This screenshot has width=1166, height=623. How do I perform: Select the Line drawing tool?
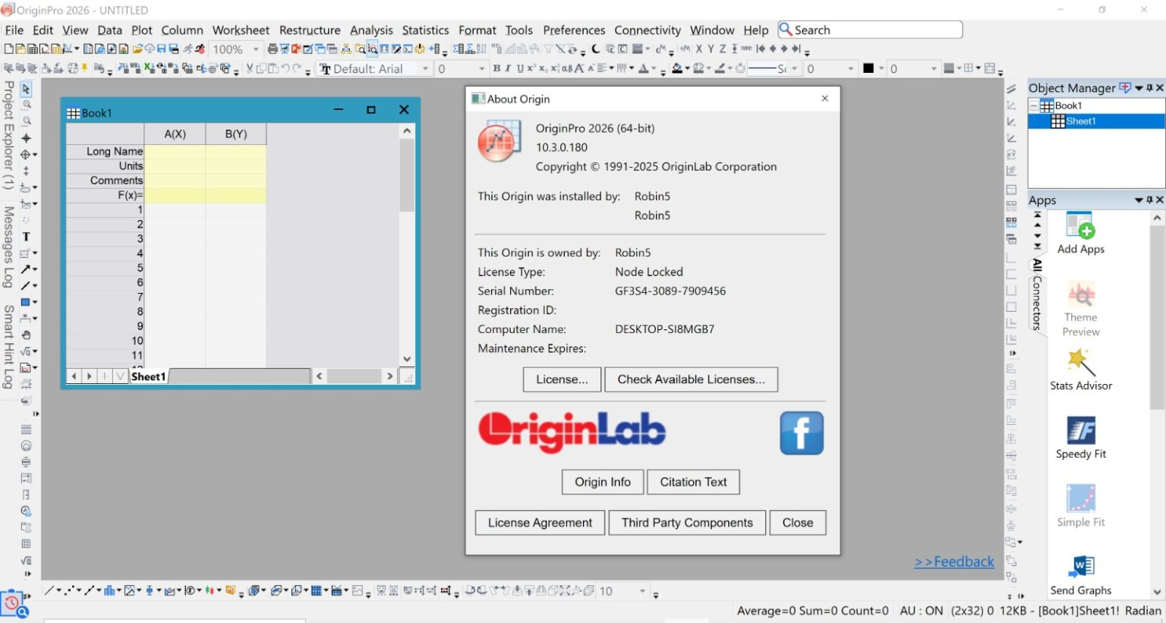26,286
